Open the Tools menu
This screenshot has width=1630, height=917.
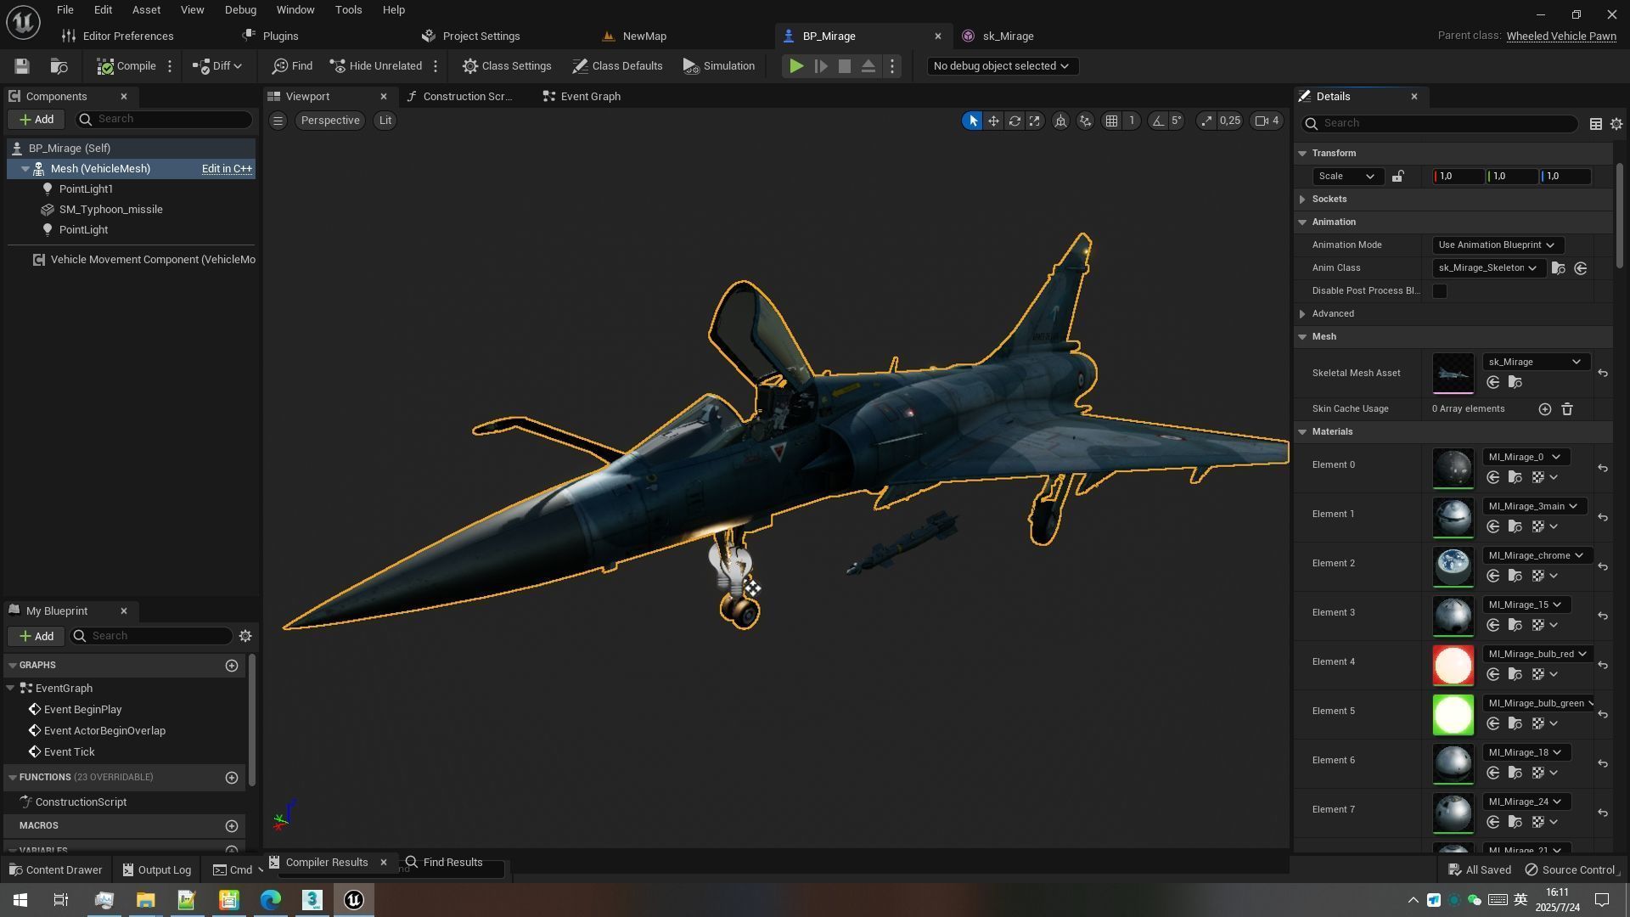pos(348,10)
